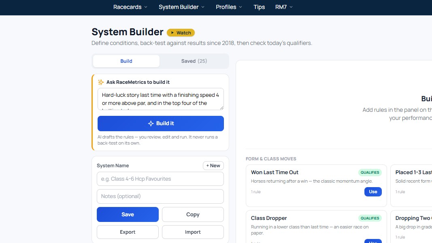Click the FORM & CLASS MOVES heading
The image size is (432, 243).
(271, 159)
